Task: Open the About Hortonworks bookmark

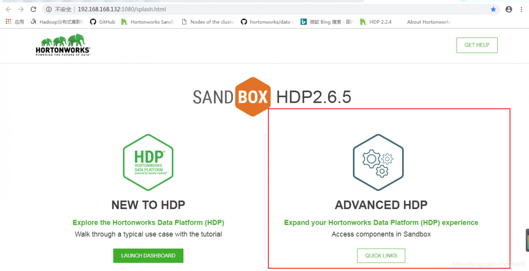Action: 429,22
